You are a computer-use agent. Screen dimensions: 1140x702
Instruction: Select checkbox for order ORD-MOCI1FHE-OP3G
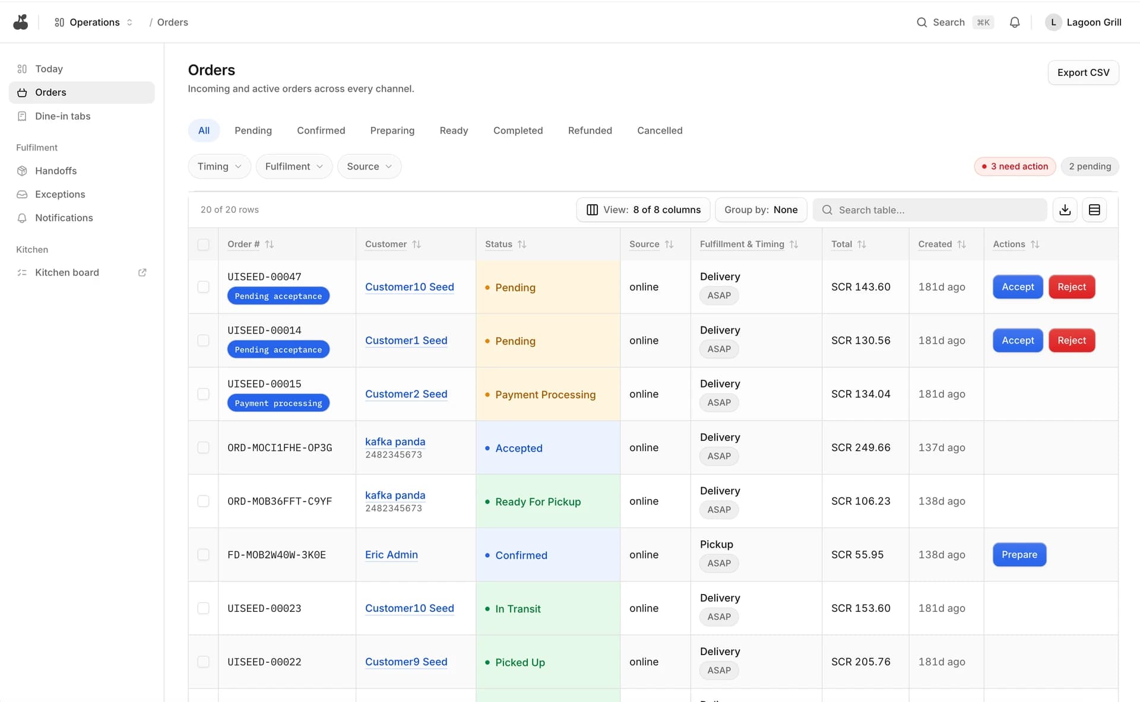pos(203,447)
